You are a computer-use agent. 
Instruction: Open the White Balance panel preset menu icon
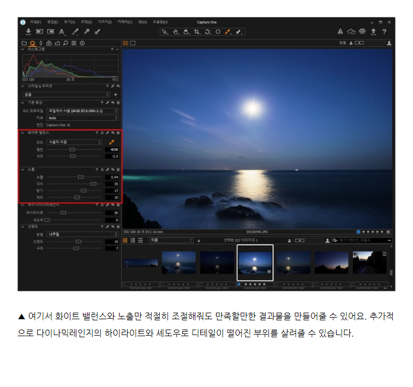pyautogui.click(x=118, y=133)
